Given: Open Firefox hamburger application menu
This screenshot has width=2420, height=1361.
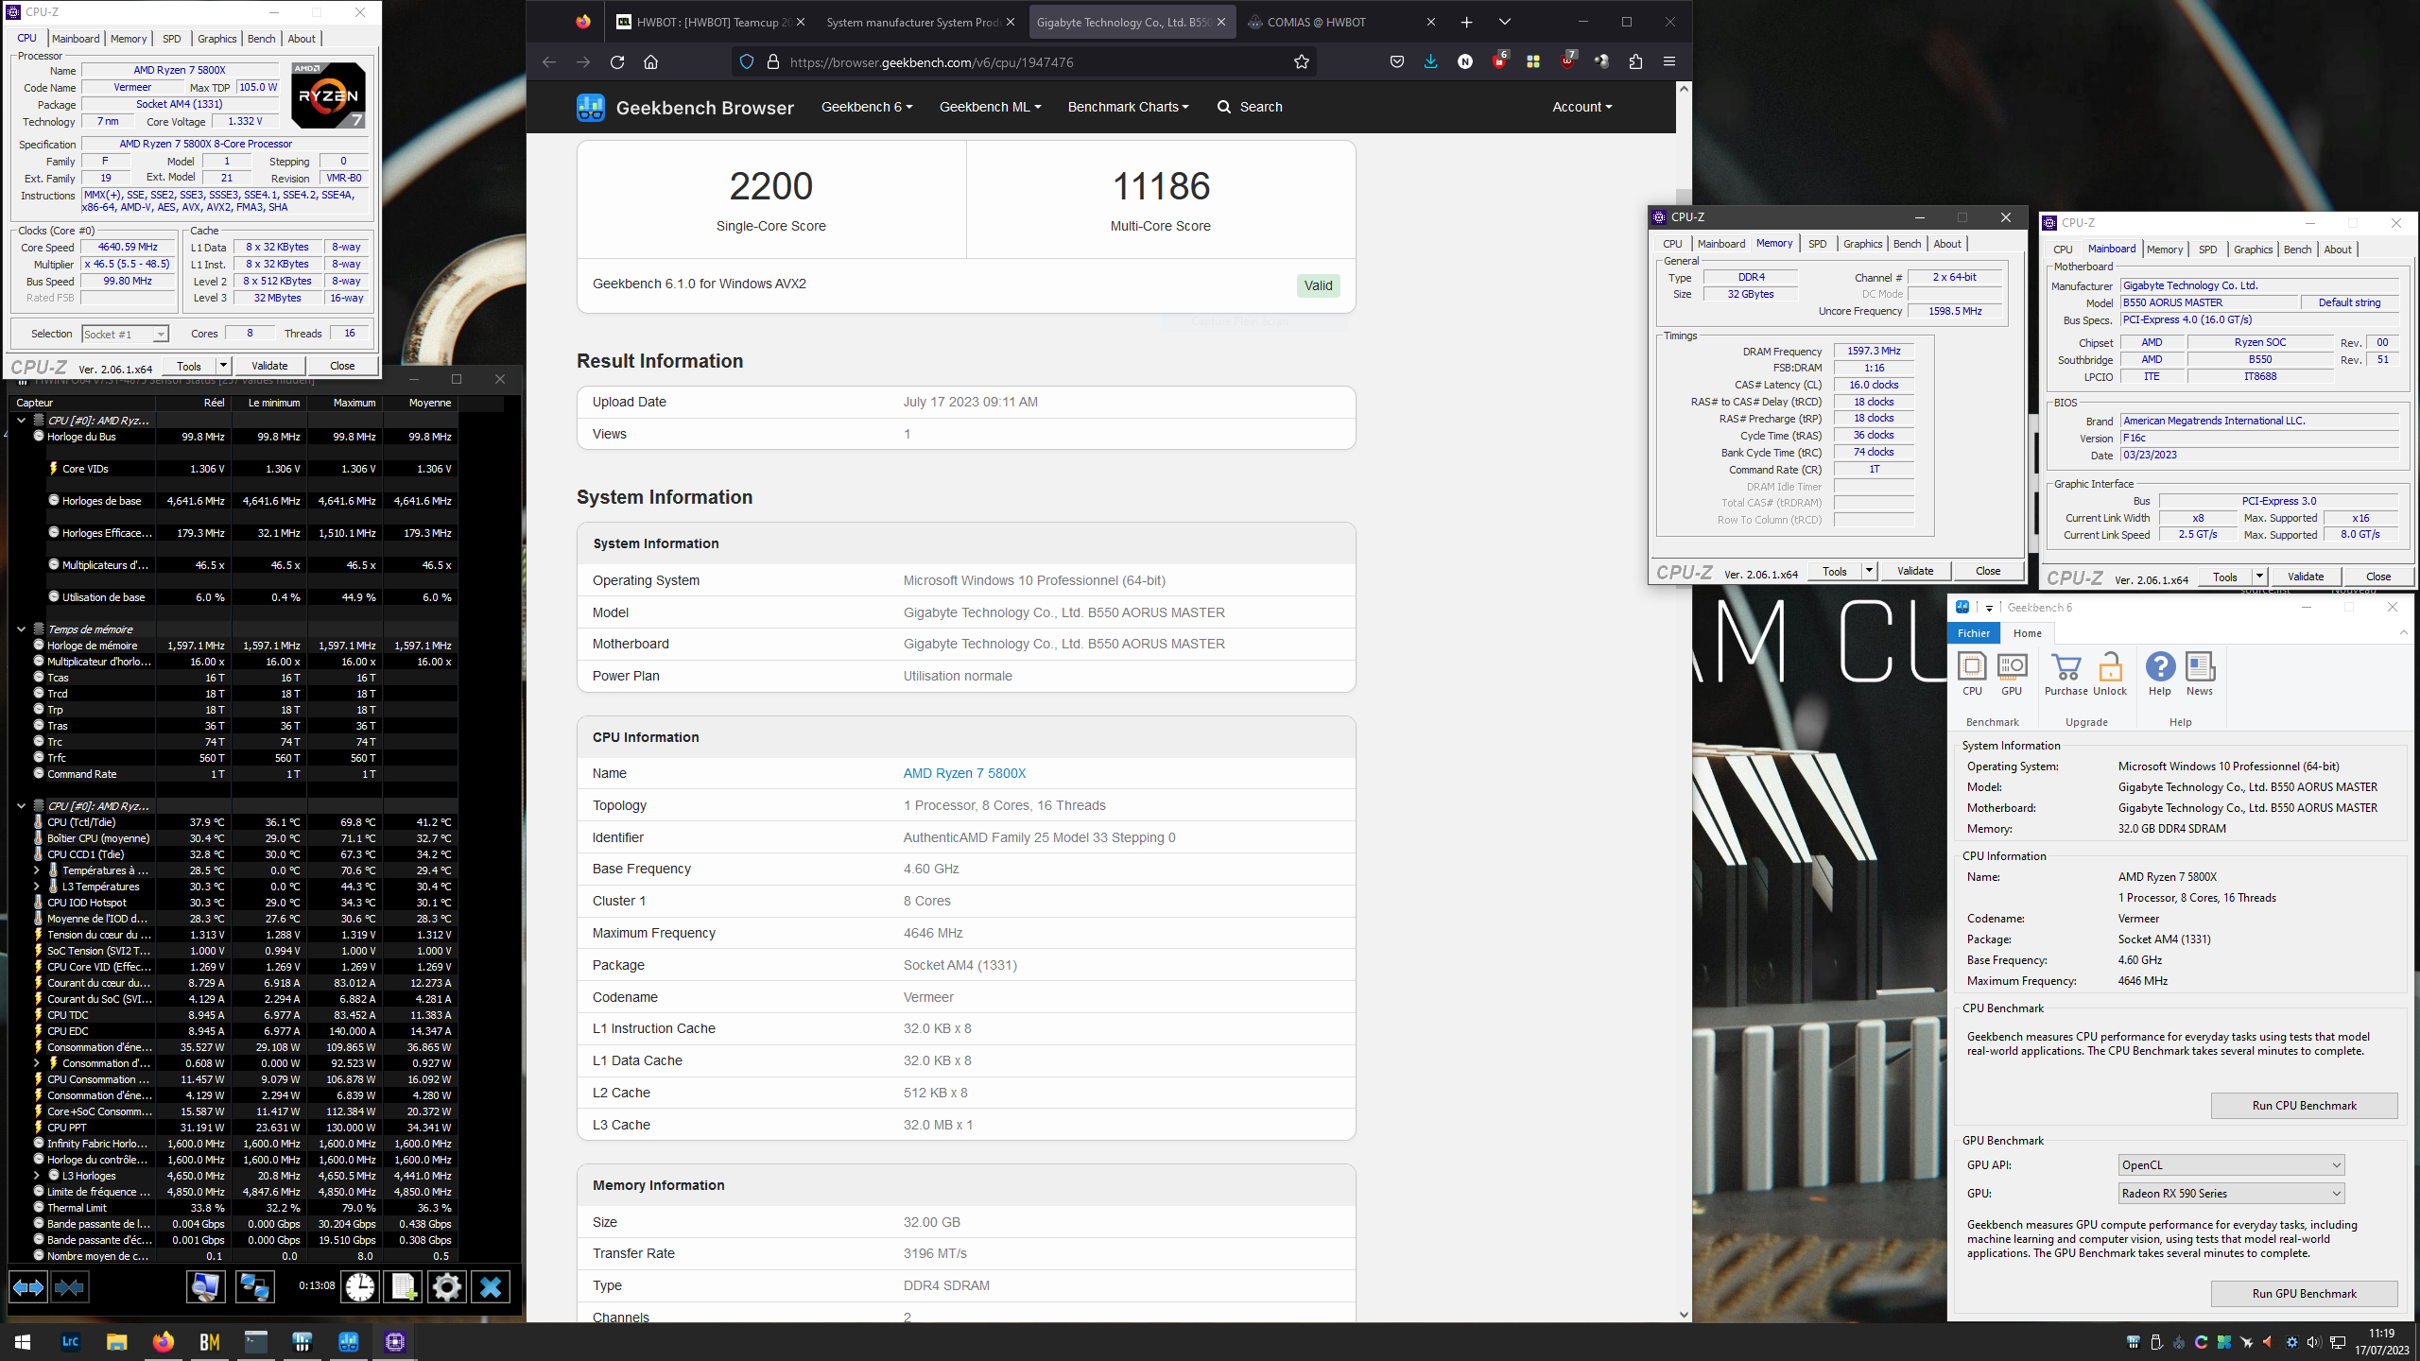Looking at the screenshot, I should tap(1669, 61).
